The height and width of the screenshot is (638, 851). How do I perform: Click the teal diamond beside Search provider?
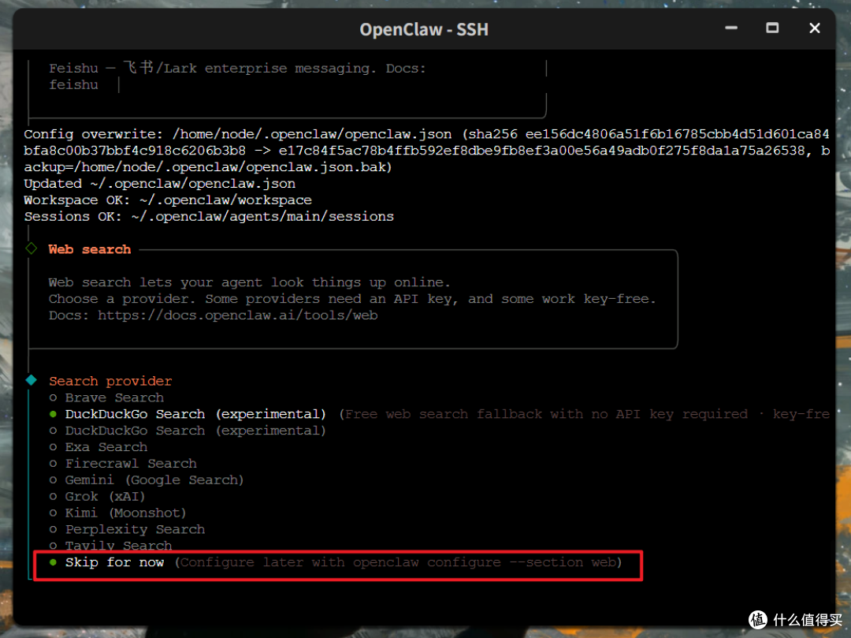tap(32, 380)
